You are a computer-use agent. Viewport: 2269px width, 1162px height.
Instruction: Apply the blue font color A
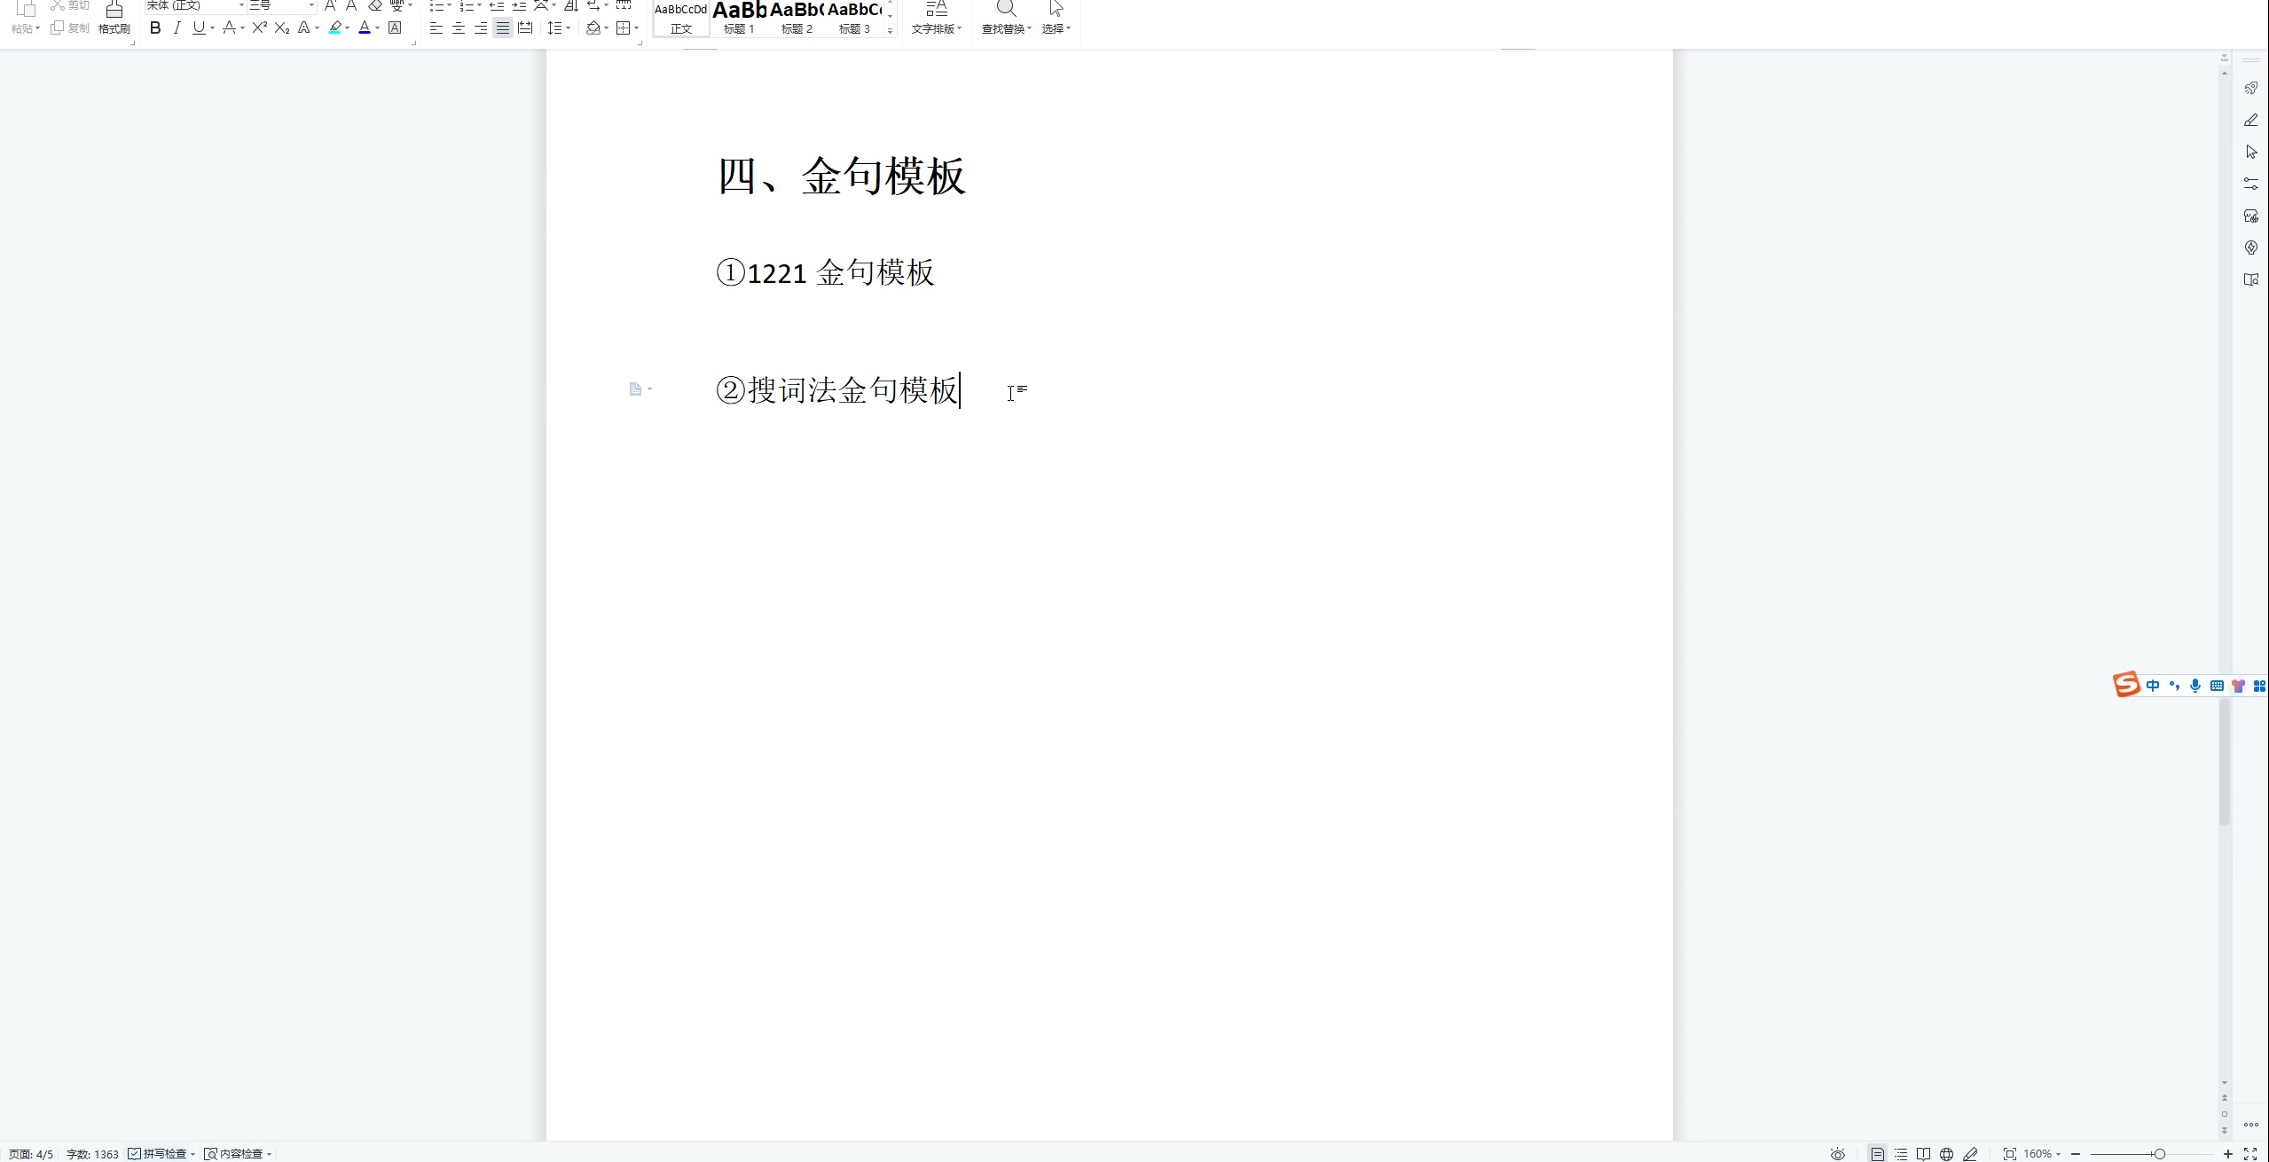pos(365,27)
